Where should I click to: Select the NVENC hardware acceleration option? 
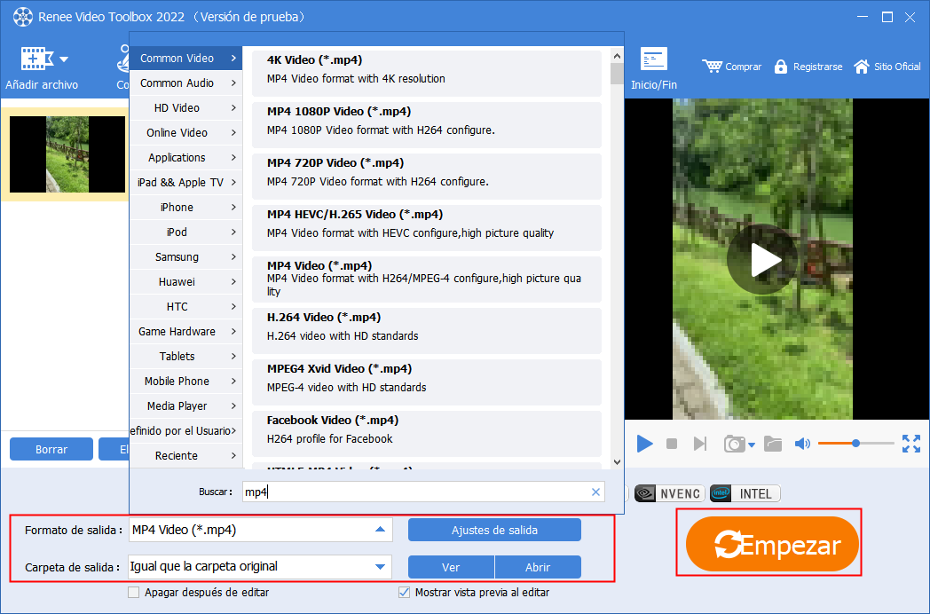pos(670,493)
